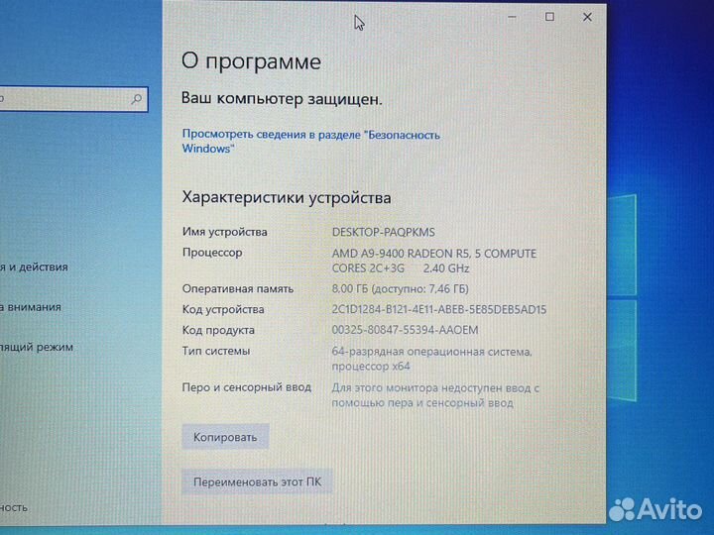
Task: Select device ID 2C1D1284-B121-4E11-ABEB-5E85DEB5AD15
Action: pos(439,310)
